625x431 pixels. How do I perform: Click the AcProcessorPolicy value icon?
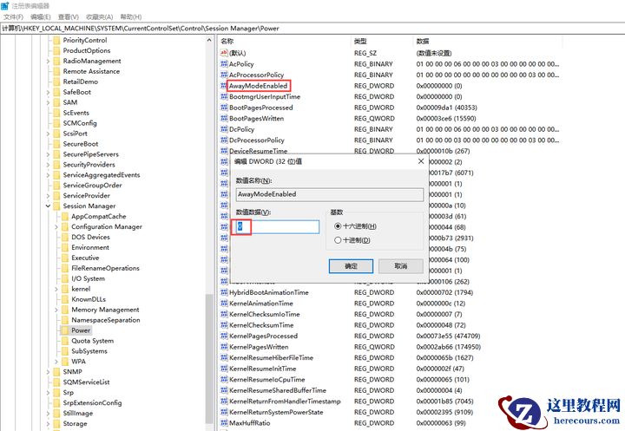coord(224,75)
